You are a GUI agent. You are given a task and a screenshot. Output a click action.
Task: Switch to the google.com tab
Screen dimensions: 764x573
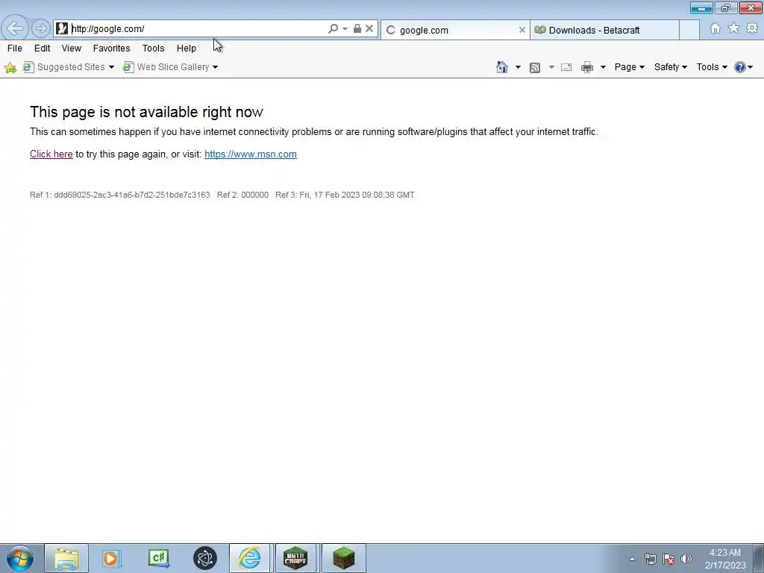point(451,30)
